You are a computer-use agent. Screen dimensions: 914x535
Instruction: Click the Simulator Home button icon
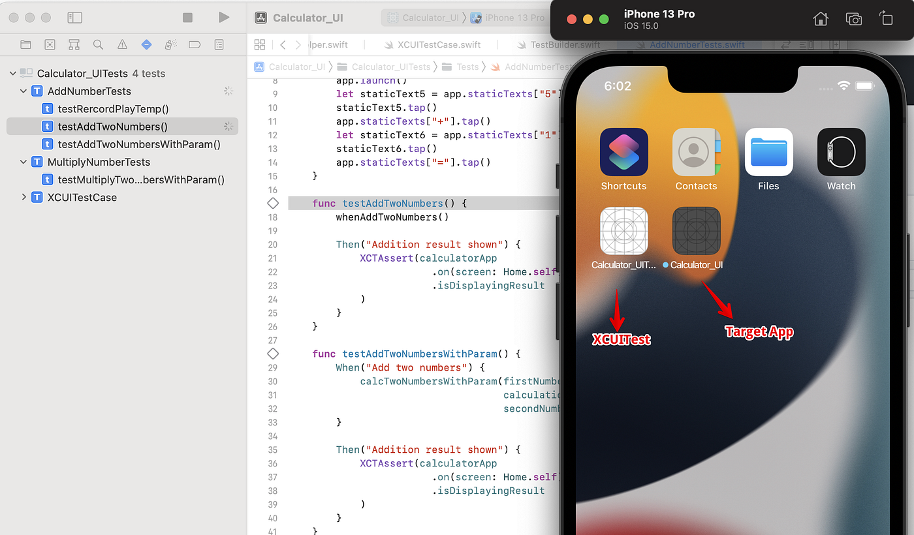(x=821, y=19)
